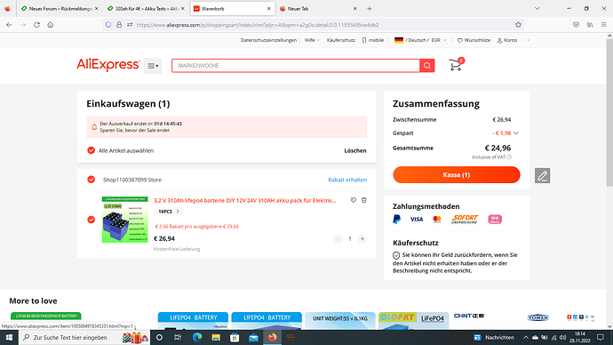Click the tracking protection shield icon
The height and width of the screenshot is (345, 613).
coord(108,25)
